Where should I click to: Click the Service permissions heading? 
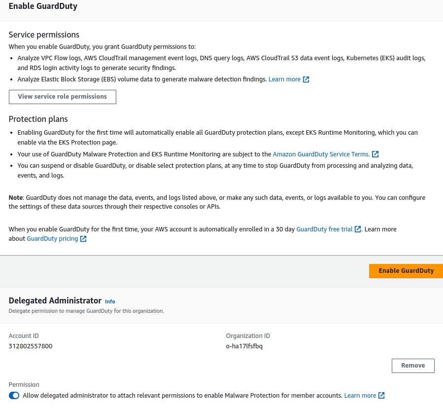(44, 35)
